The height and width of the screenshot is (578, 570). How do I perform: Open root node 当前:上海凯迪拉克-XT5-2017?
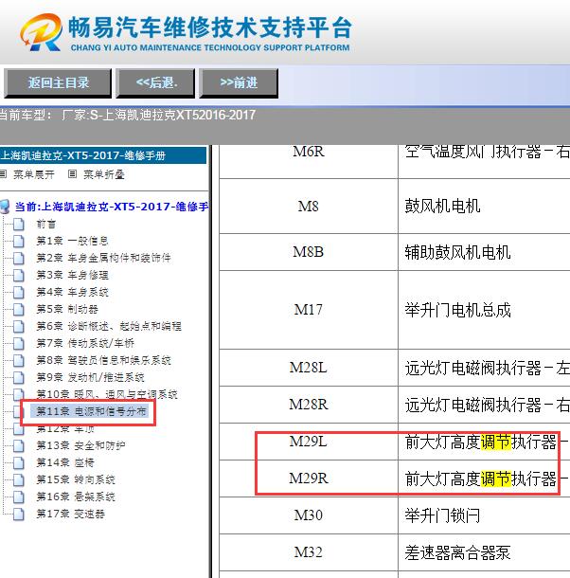[x=112, y=207]
